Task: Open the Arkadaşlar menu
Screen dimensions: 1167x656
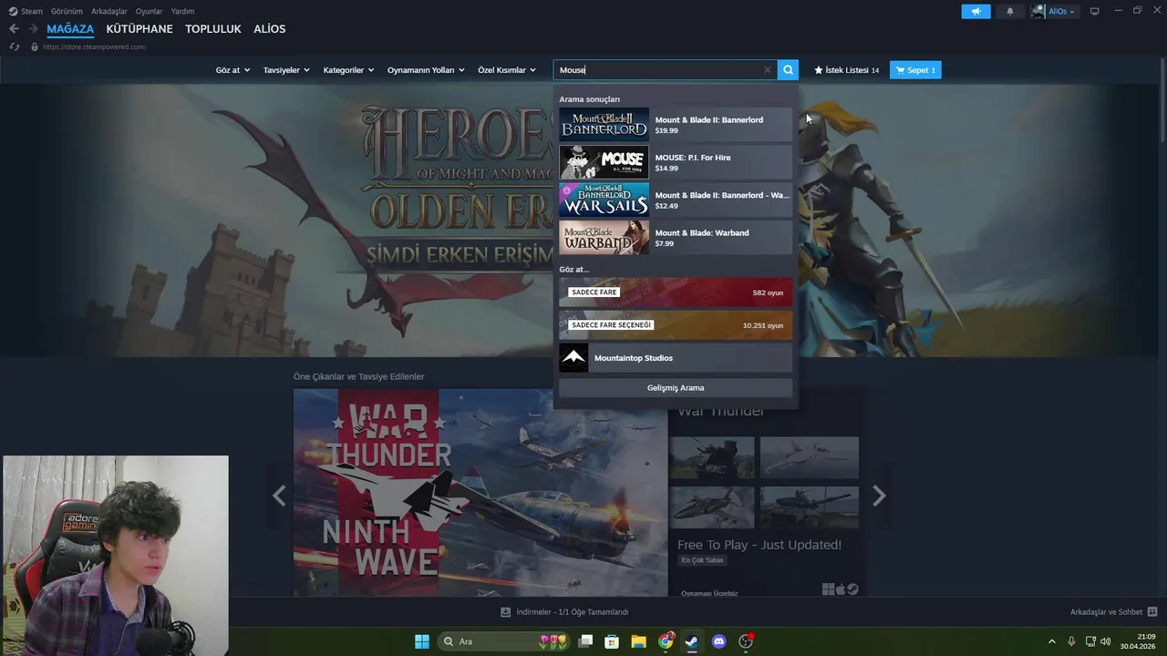Action: pyautogui.click(x=109, y=11)
